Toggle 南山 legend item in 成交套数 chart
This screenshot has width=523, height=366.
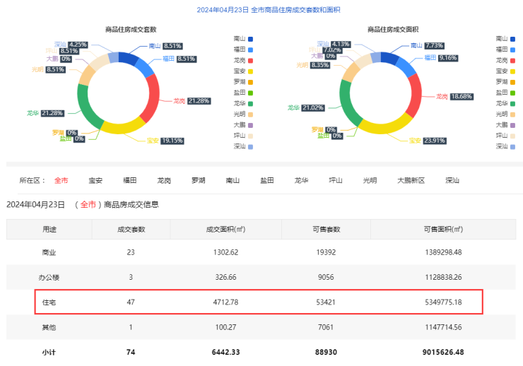point(242,39)
